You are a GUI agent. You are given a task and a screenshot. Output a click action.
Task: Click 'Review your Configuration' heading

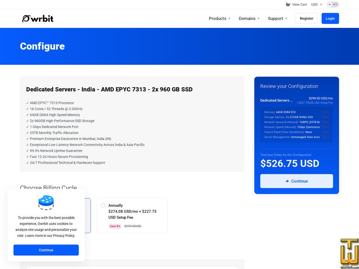(x=289, y=86)
